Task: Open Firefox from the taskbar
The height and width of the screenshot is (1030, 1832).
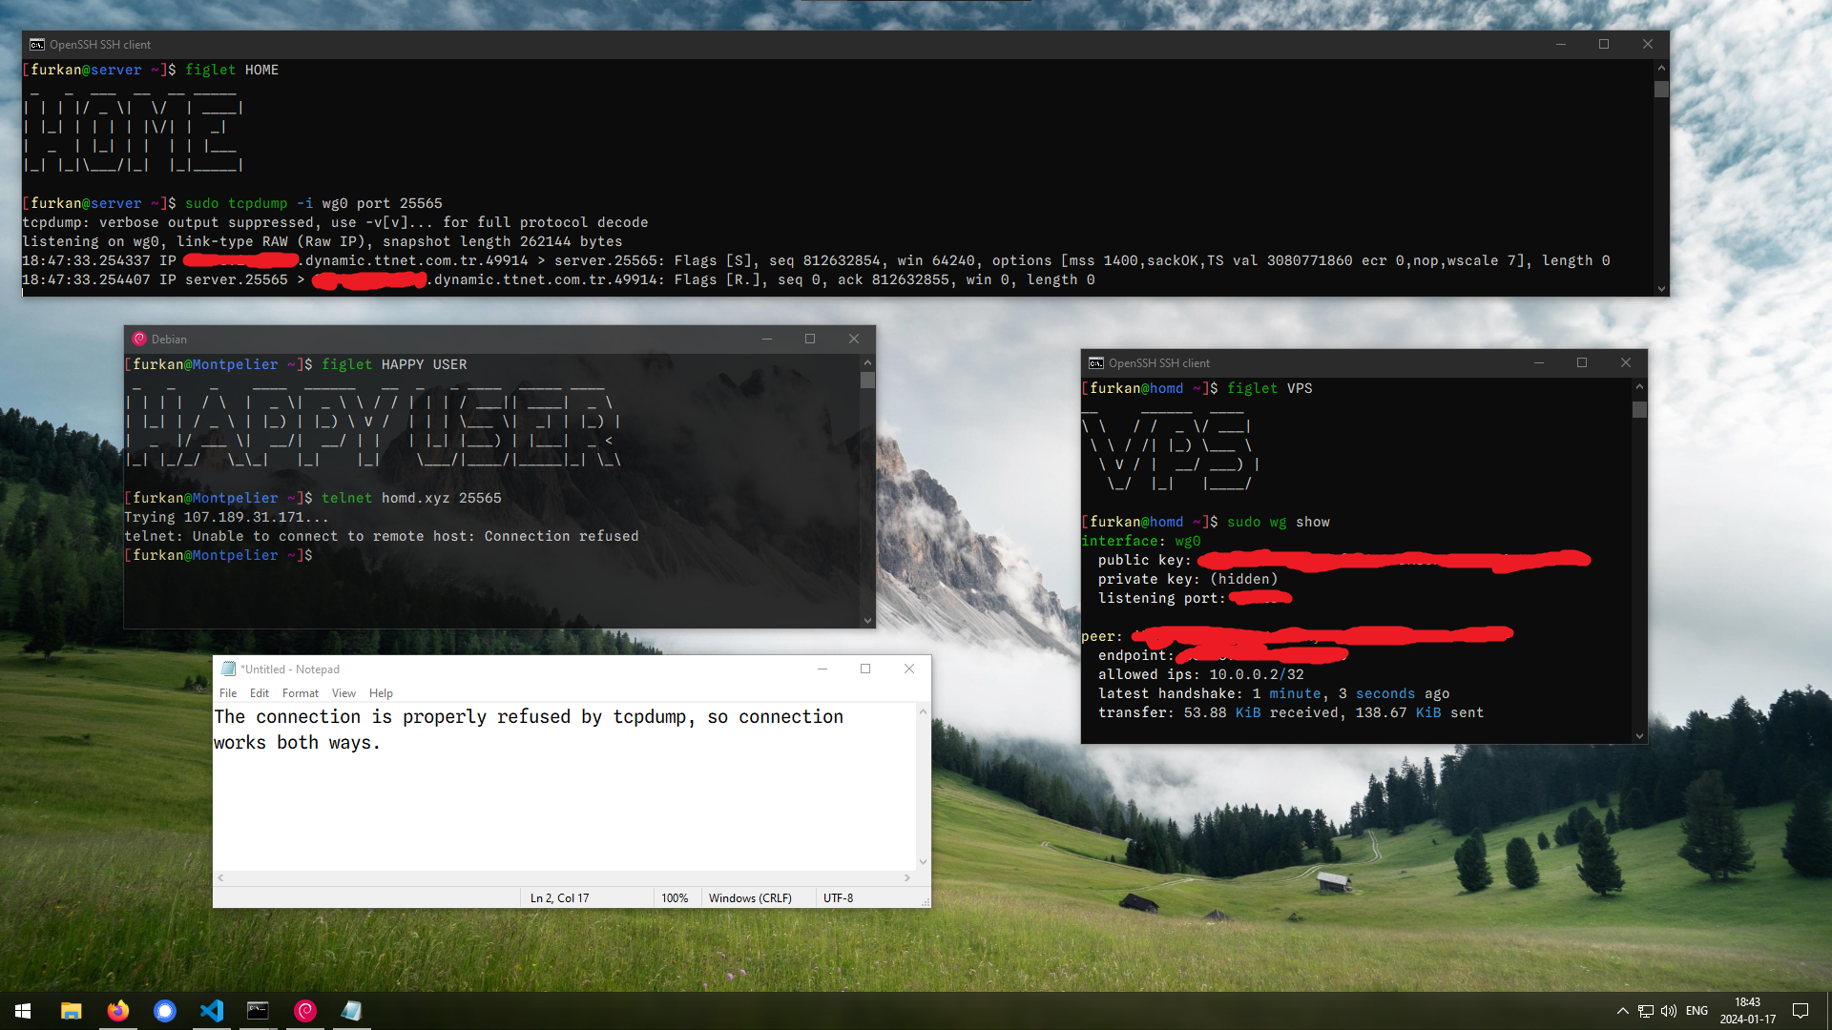Action: point(118,1011)
